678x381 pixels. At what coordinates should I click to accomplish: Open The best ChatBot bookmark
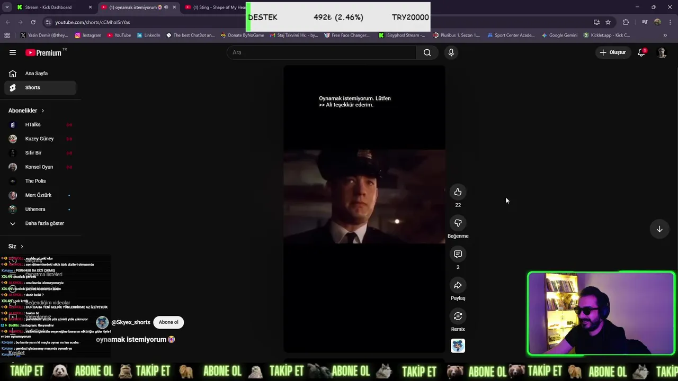[191, 35]
